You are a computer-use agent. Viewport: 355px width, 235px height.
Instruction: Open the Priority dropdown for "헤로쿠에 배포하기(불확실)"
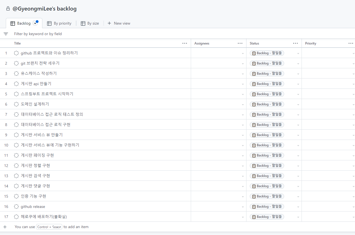(353, 217)
